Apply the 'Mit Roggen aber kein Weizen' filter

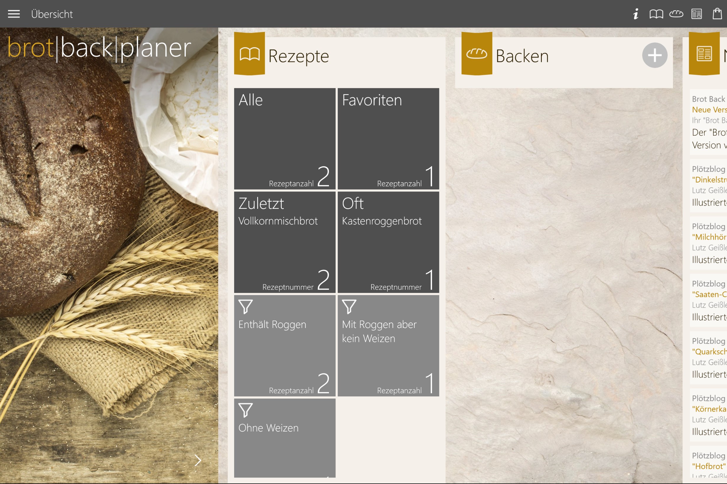pos(388,346)
